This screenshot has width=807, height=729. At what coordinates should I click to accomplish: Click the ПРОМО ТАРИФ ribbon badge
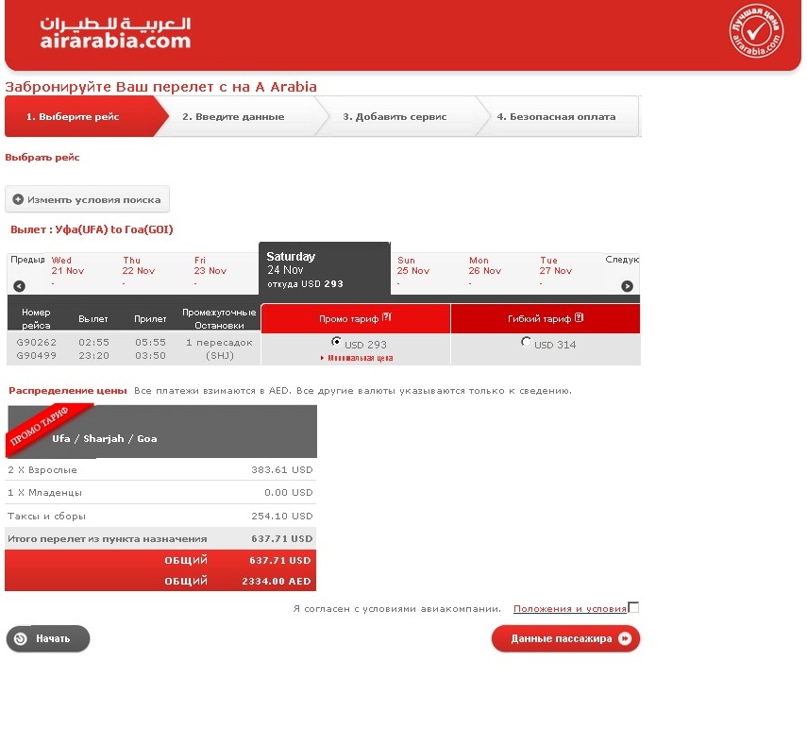pos(47,426)
